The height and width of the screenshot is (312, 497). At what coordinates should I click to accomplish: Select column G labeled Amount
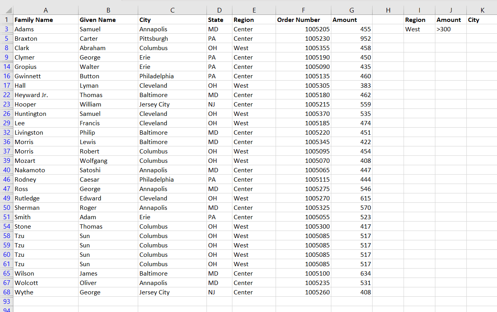(x=351, y=10)
